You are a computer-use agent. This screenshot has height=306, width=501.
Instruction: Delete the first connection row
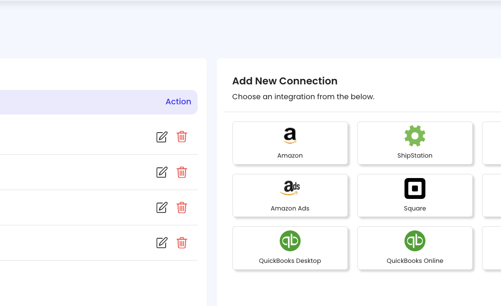(x=182, y=137)
